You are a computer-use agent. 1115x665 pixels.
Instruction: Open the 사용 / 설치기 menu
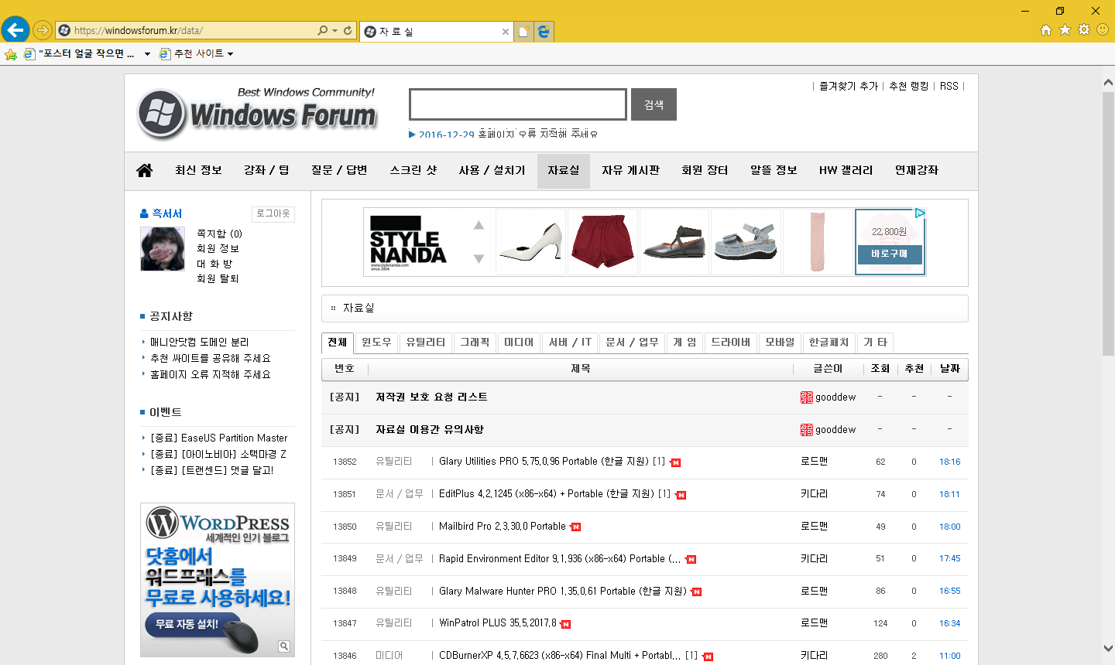492,170
